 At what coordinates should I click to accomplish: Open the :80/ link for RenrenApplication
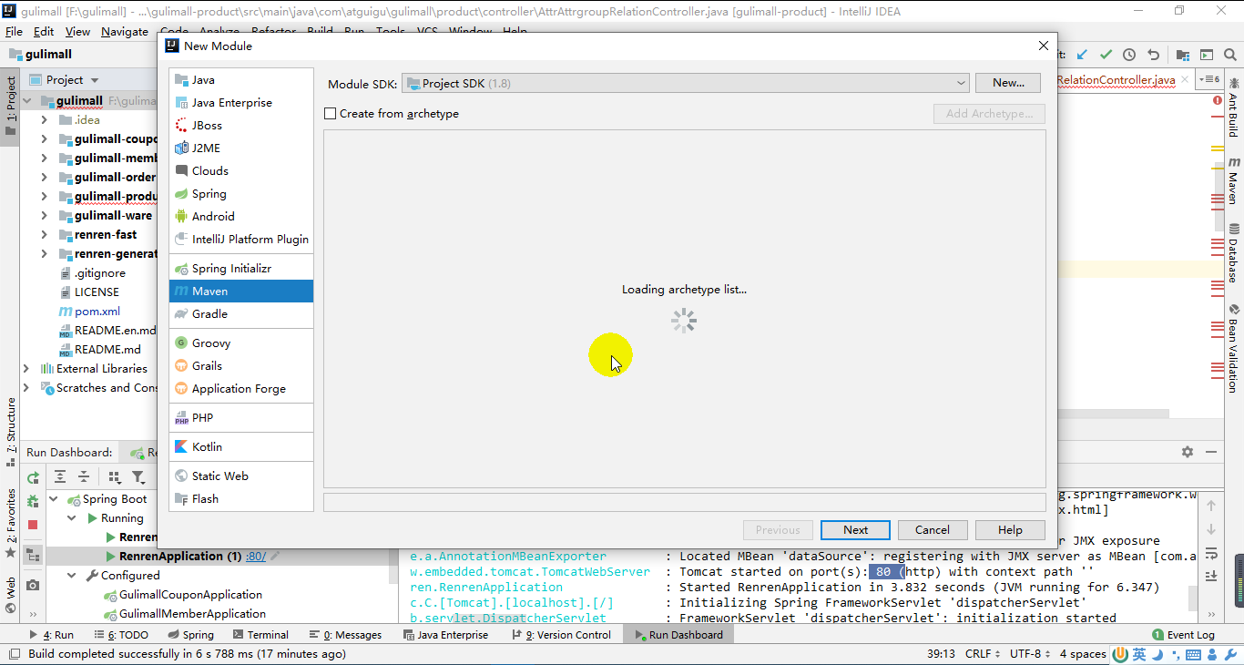tap(256, 557)
